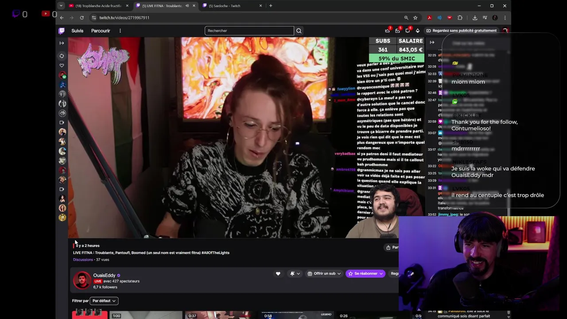The height and width of the screenshot is (319, 567).
Task: Collapse the chat panel arrow
Action: (x=432, y=42)
